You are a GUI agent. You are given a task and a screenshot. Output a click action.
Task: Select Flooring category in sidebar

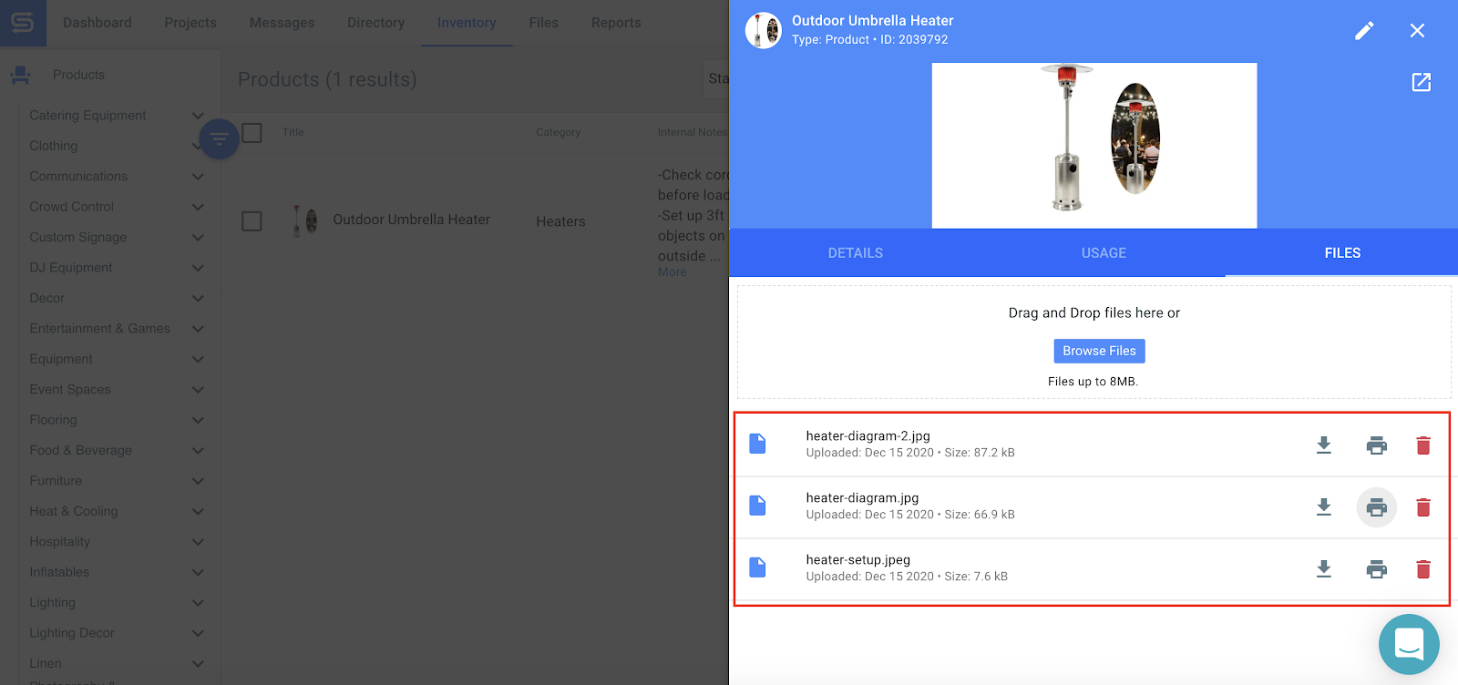(53, 420)
